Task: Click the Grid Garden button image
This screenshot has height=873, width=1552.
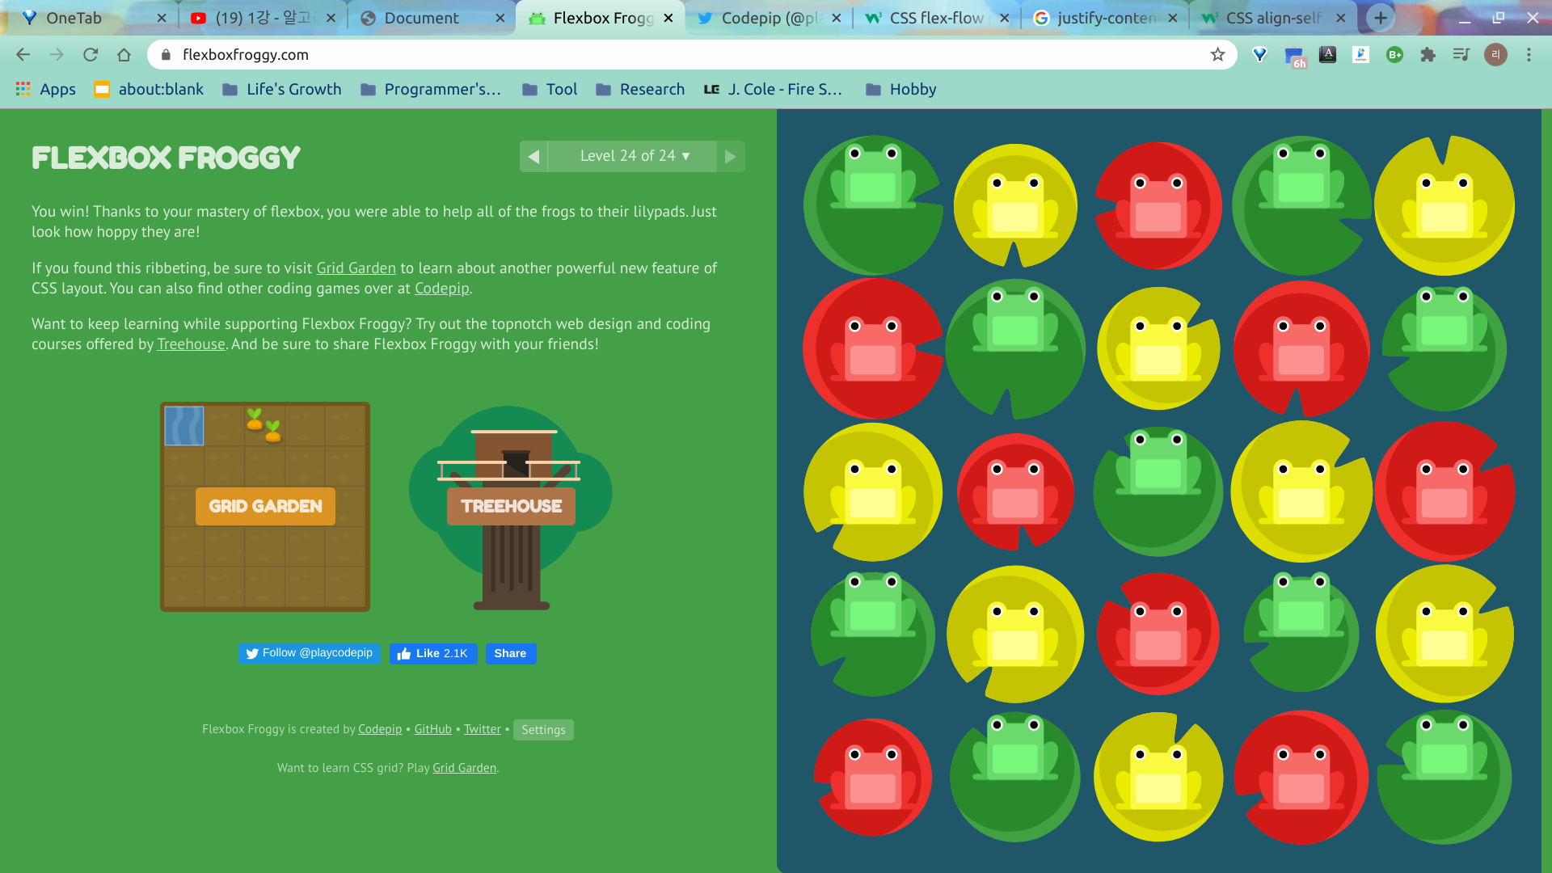Action: 265,506
